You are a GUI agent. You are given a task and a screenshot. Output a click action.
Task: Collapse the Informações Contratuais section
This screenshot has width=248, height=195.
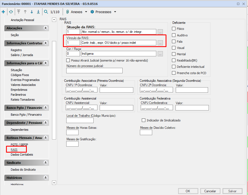click(45, 43)
